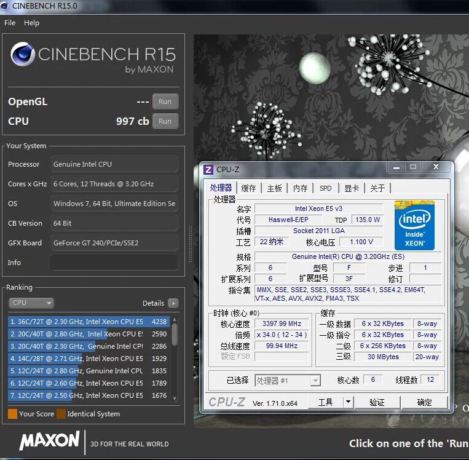
Task: Switch to the 关于 tab in CPU-Z
Action: [x=377, y=188]
